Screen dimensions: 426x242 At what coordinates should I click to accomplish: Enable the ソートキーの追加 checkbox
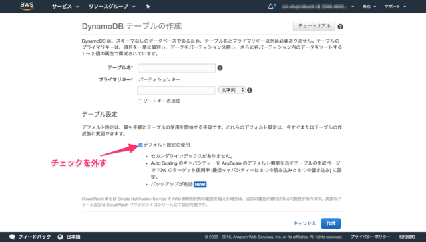click(140, 101)
